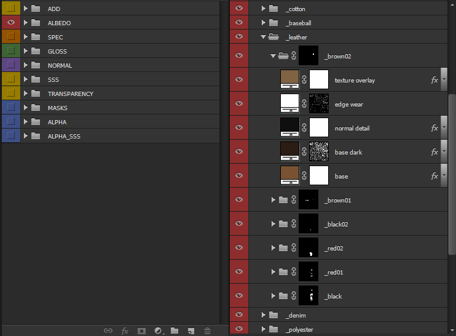Image resolution: width=456 pixels, height=336 pixels.
Task: Create a new layer from bottom toolbar
Action: coord(191,330)
